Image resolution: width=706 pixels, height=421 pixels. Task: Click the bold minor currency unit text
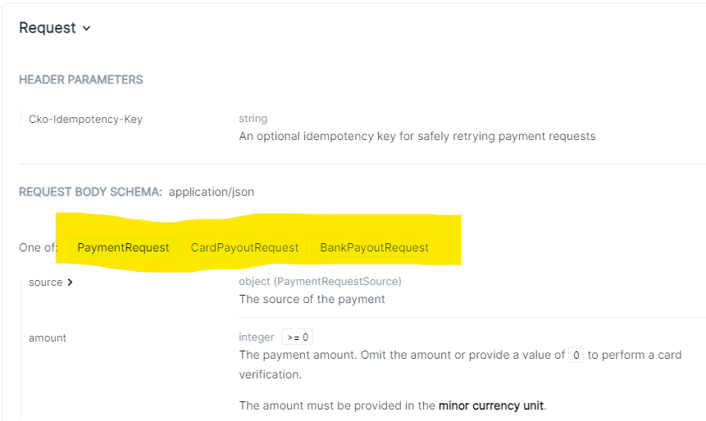pos(490,405)
